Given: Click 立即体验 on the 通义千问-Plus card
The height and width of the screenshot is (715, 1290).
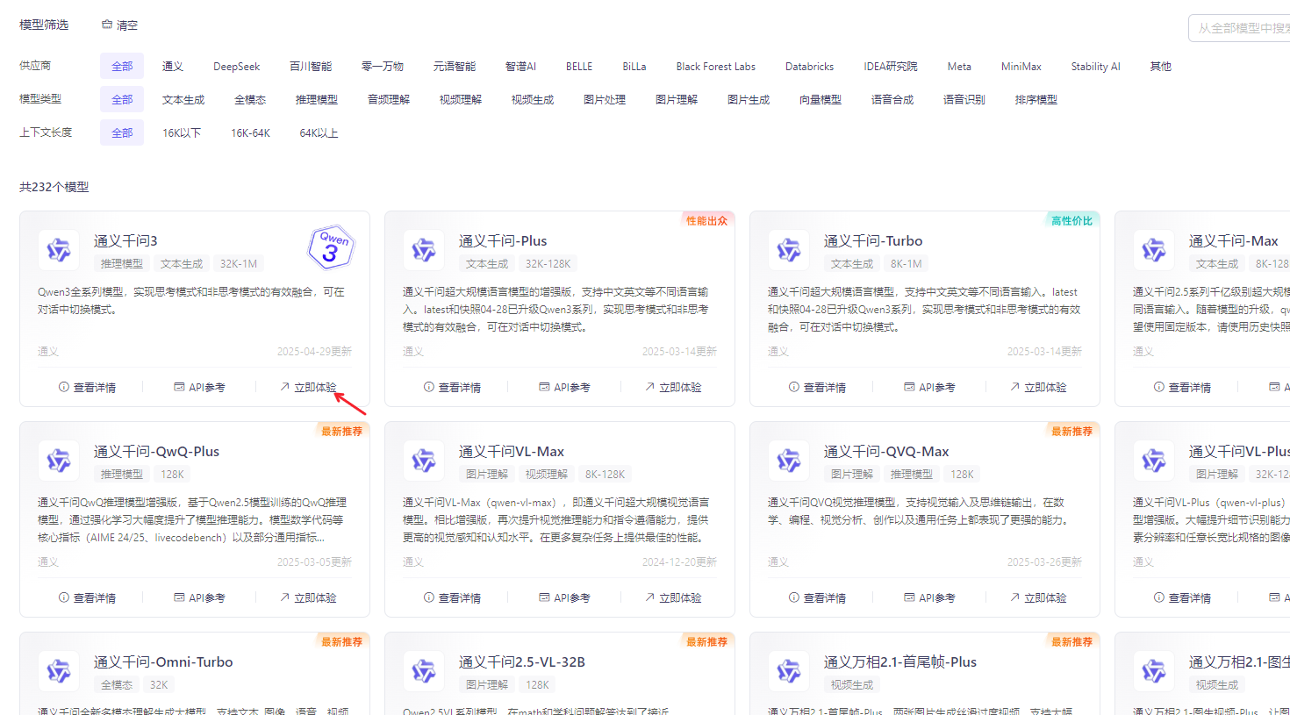Looking at the screenshot, I should [673, 387].
